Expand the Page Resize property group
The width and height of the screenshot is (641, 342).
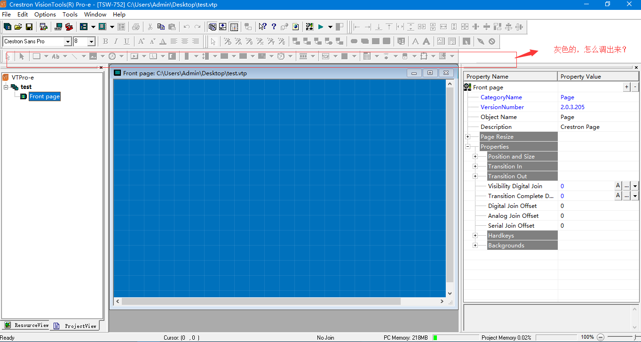coord(468,137)
